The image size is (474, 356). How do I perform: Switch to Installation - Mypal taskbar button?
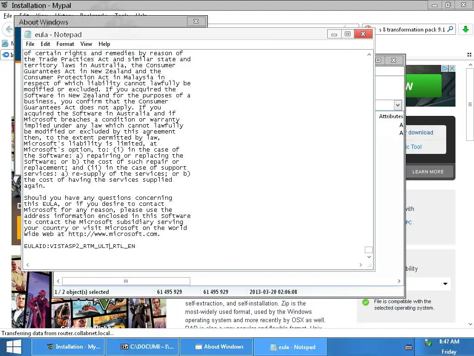point(69,347)
